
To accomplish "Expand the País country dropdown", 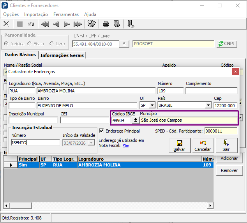I will pyautogui.click(x=208, y=105).
